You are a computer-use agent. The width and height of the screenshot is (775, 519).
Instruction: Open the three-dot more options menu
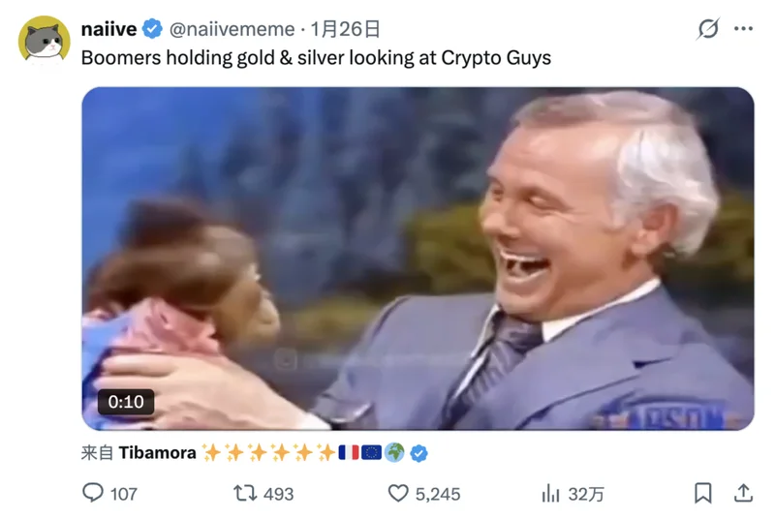coord(743,29)
